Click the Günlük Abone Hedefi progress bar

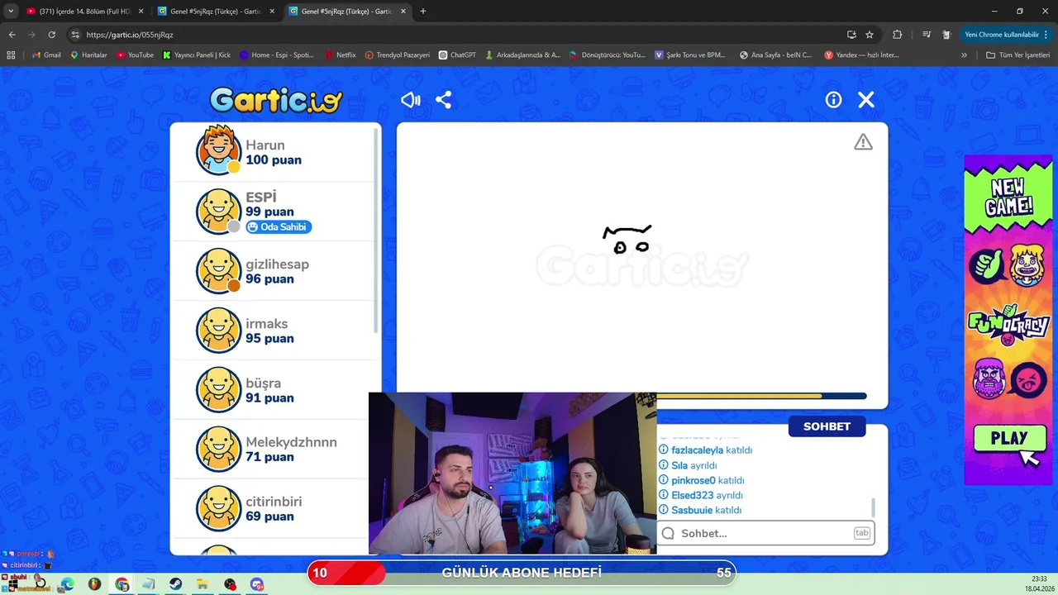(522, 573)
